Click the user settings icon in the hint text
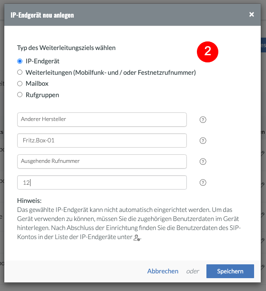This screenshot has width=266, height=291. [137, 238]
